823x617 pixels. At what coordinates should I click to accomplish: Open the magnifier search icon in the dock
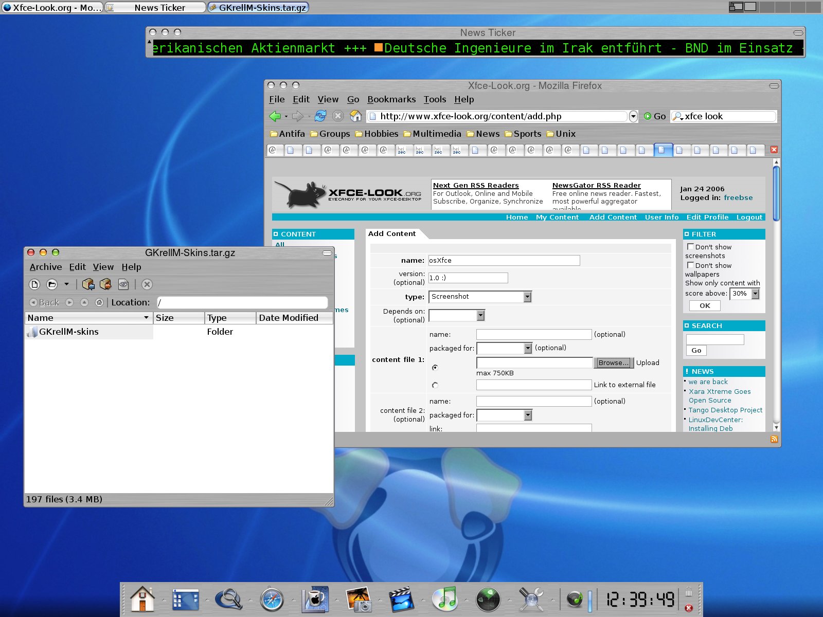pos(229,599)
